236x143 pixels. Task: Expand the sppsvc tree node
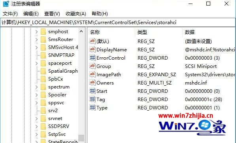point(37,103)
